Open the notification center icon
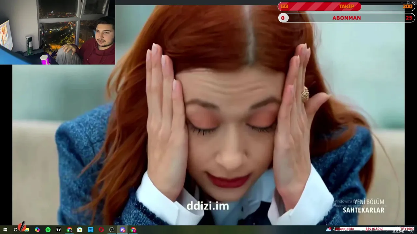Screen dimensions: 417x234 point(411,231)
